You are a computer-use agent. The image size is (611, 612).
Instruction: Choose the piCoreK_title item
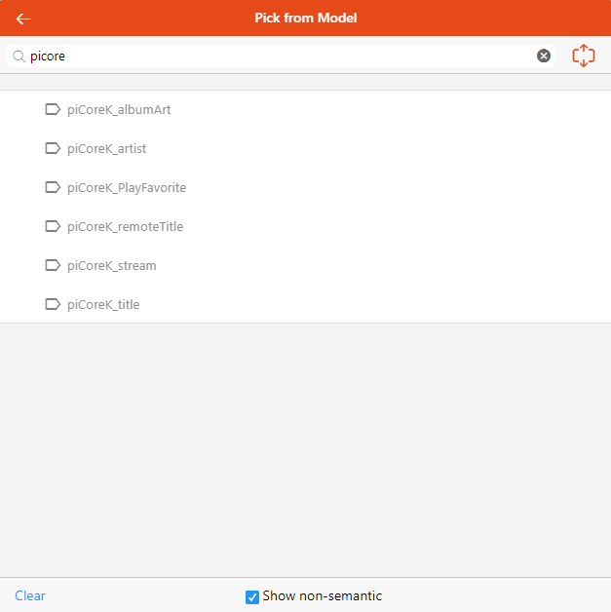[x=103, y=304]
